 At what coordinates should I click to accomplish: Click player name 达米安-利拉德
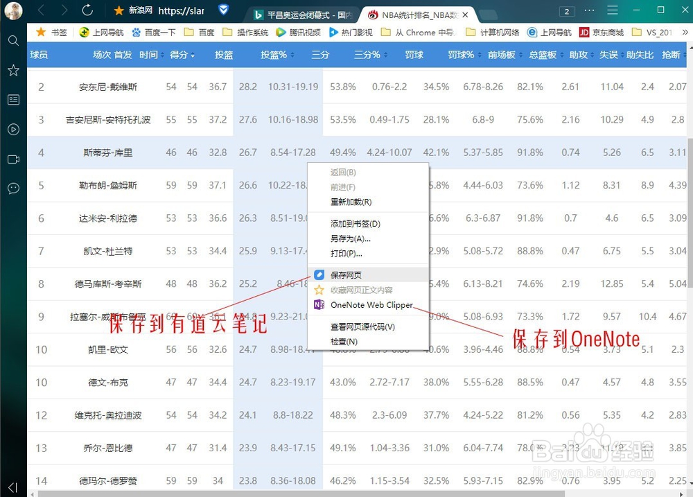click(x=108, y=218)
